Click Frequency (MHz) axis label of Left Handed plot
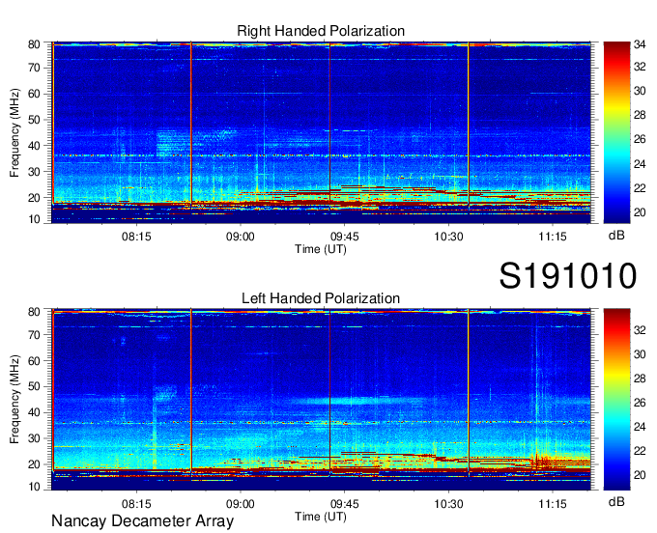 tap(14, 400)
